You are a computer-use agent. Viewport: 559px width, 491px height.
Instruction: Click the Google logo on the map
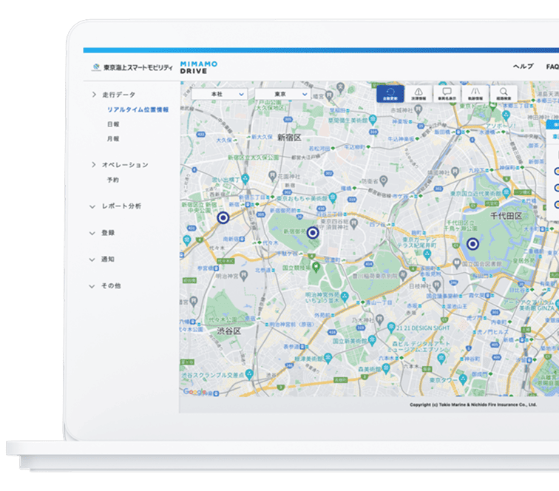coord(194,391)
